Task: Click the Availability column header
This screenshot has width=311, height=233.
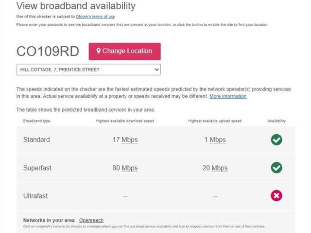Action: [x=276, y=121]
